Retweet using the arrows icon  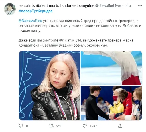pyautogui.click(x=51, y=126)
